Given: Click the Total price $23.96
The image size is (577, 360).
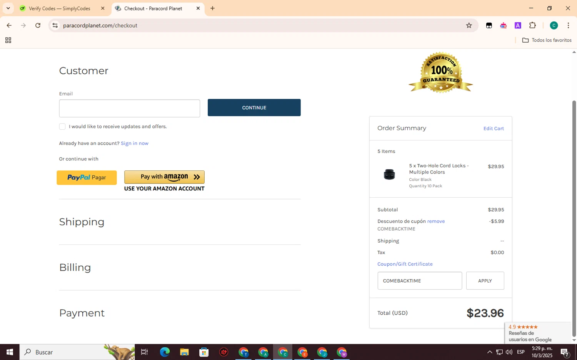Looking at the screenshot, I should point(485,313).
